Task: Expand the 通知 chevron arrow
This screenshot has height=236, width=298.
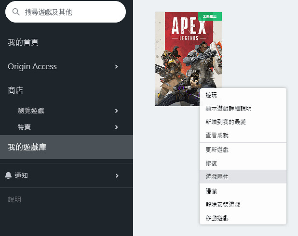Action: click(x=117, y=176)
